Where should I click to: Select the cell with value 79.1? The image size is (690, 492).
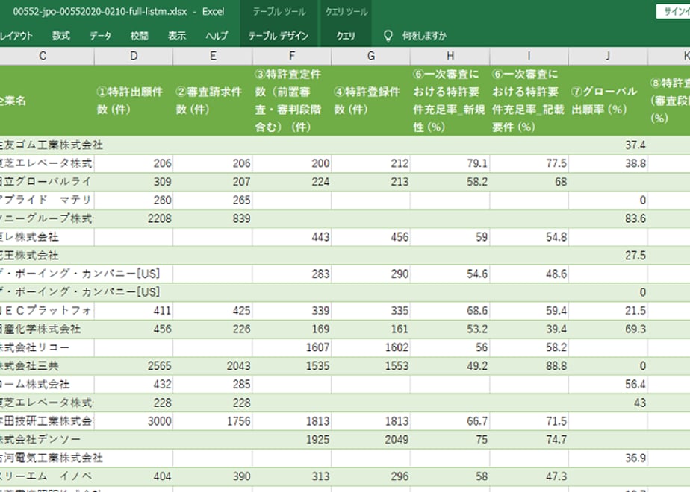pyautogui.click(x=450, y=163)
